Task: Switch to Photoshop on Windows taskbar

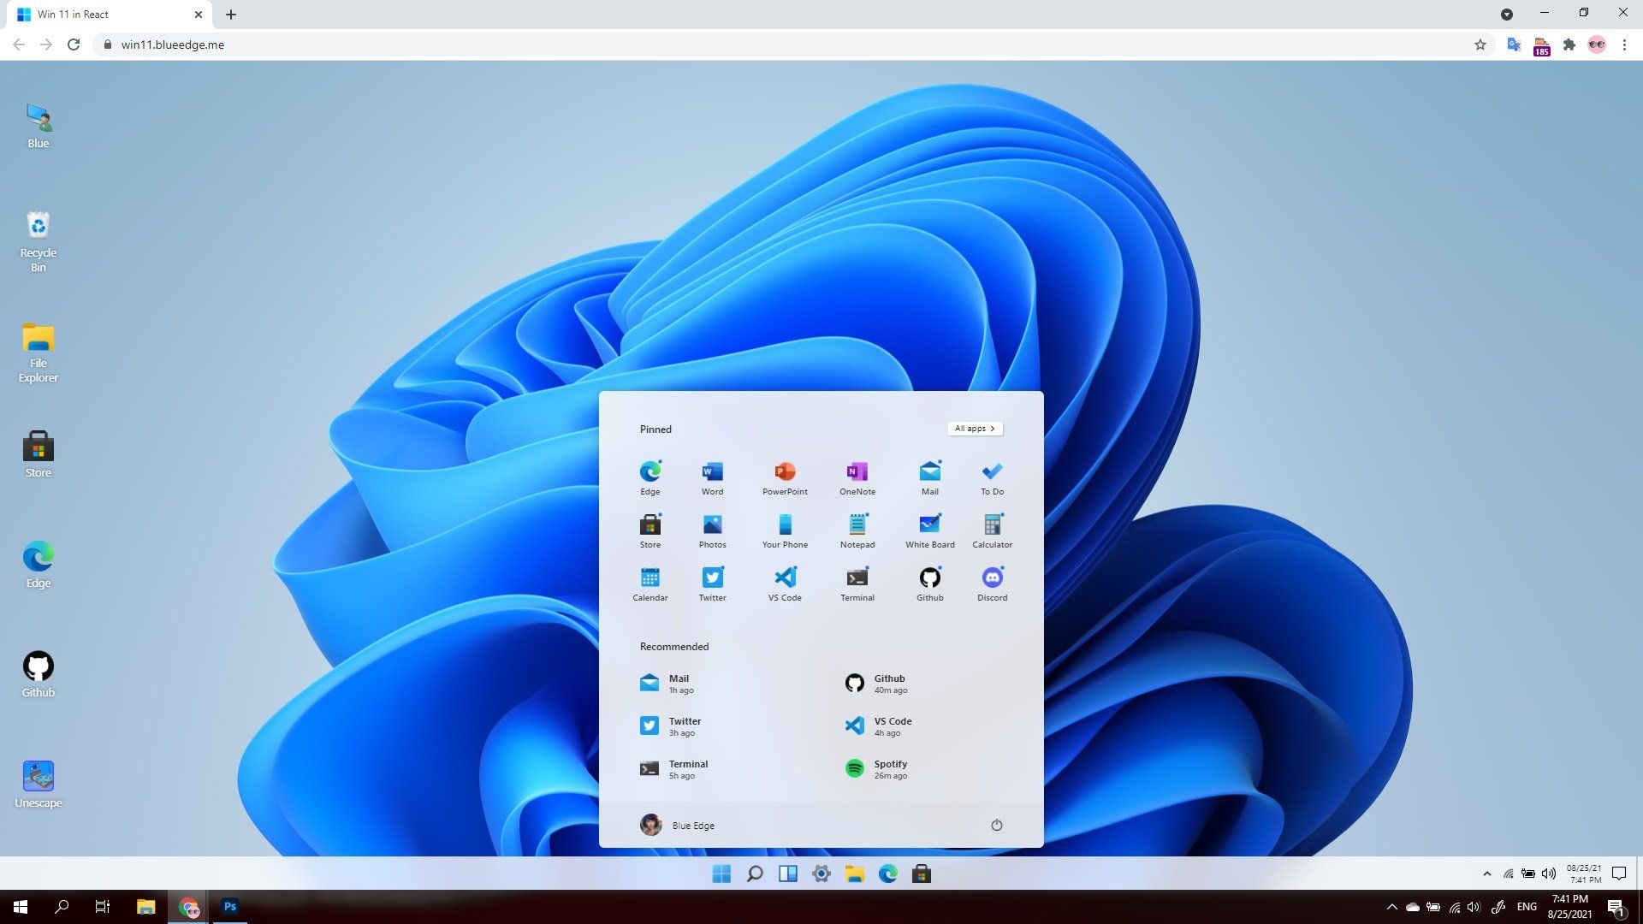Action: pyautogui.click(x=229, y=907)
